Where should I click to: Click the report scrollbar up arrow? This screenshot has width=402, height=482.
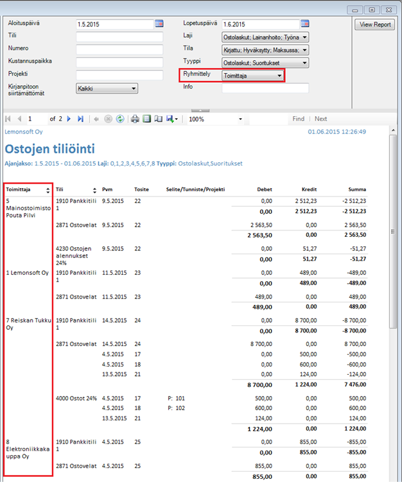393,131
